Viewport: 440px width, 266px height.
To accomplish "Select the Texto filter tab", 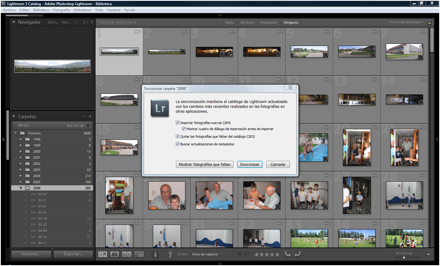I will tap(229, 22).
